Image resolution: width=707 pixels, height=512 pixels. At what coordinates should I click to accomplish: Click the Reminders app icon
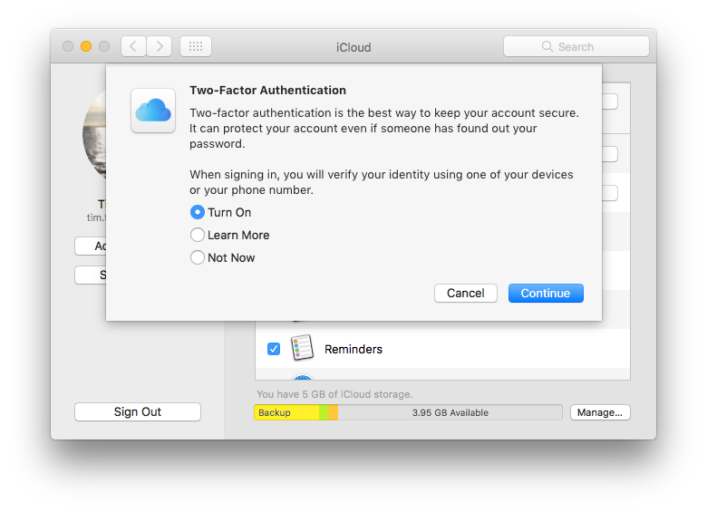302,348
